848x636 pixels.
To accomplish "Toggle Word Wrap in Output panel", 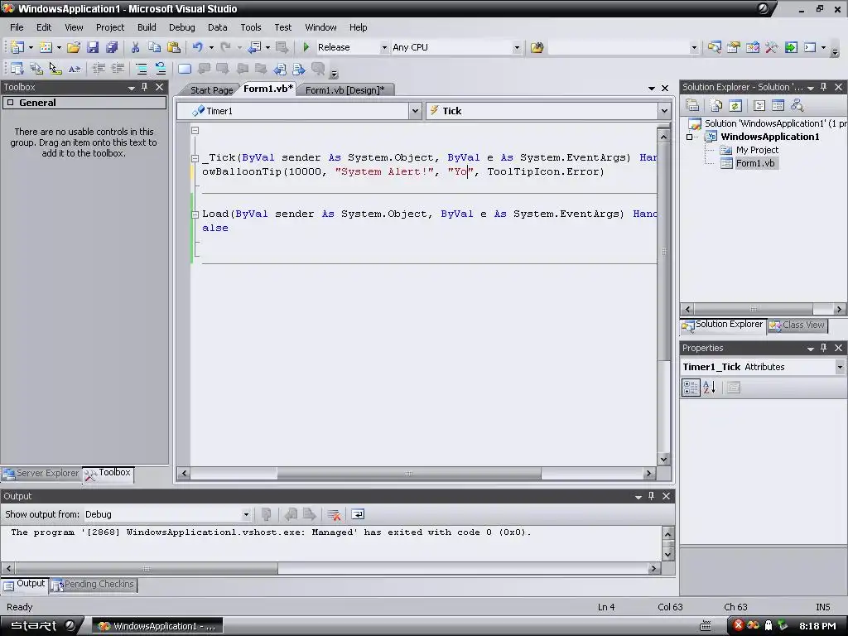I will 358,513.
